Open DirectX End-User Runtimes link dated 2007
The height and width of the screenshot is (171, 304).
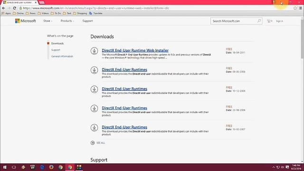pyautogui.click(x=124, y=127)
